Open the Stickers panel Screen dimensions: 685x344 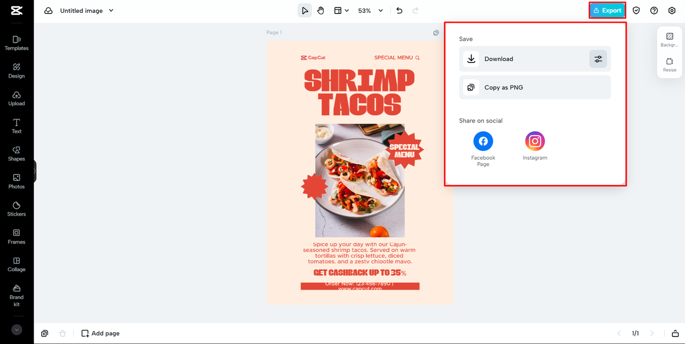tap(17, 209)
